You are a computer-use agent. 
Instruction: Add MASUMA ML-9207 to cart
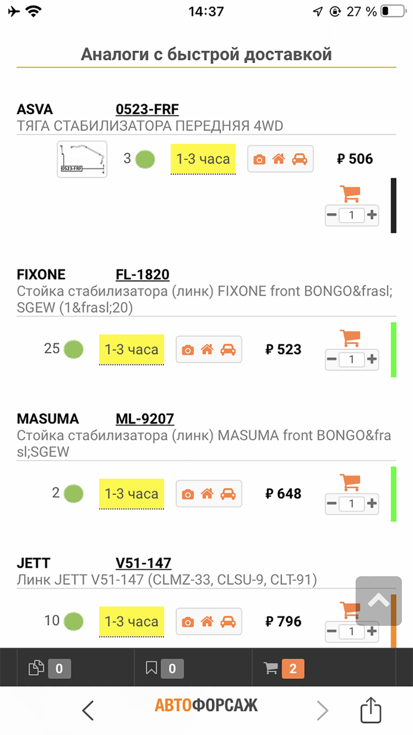[350, 482]
